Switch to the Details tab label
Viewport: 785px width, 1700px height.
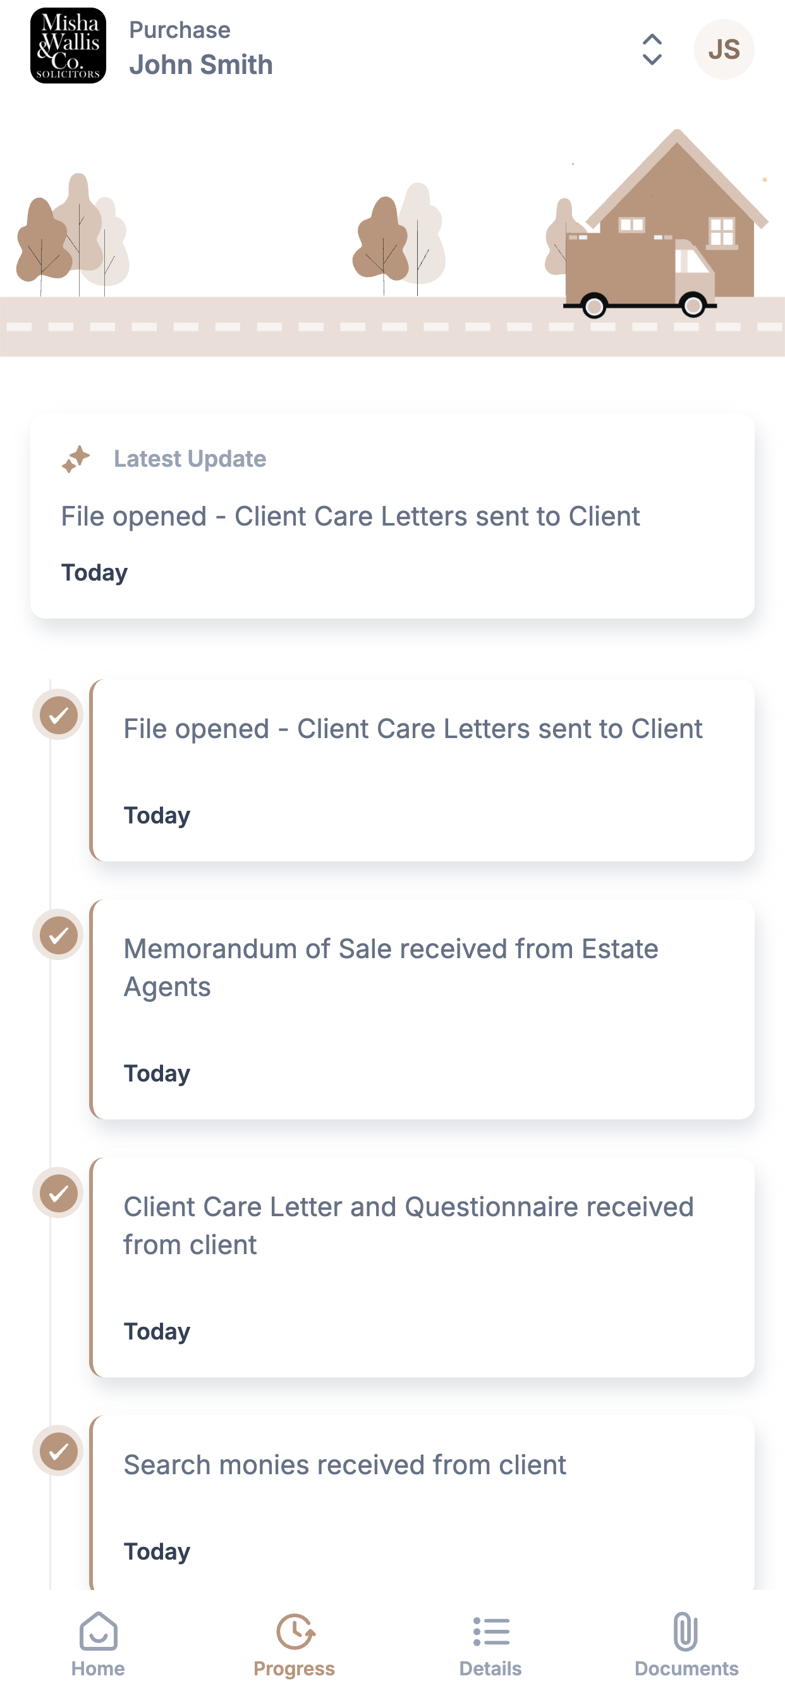tap(491, 1668)
